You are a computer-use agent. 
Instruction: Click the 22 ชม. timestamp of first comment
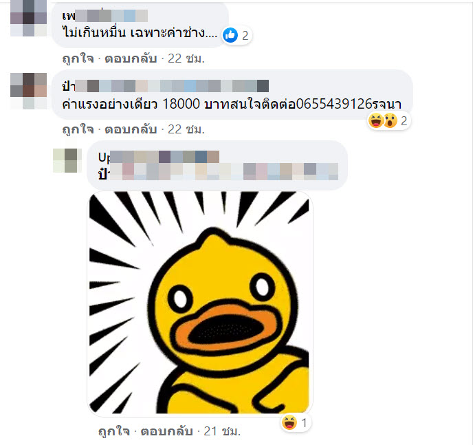186,58
